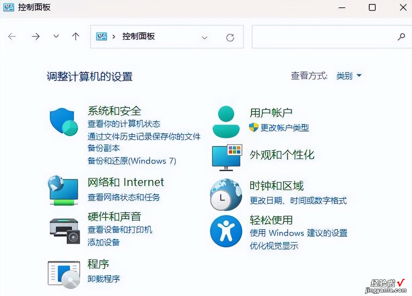Maximize the Control Panel window
This screenshot has width=412, height=296.
[372, 7]
